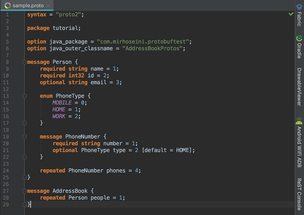
Task: Click the fold-end marker at line 29
Action: (24, 204)
